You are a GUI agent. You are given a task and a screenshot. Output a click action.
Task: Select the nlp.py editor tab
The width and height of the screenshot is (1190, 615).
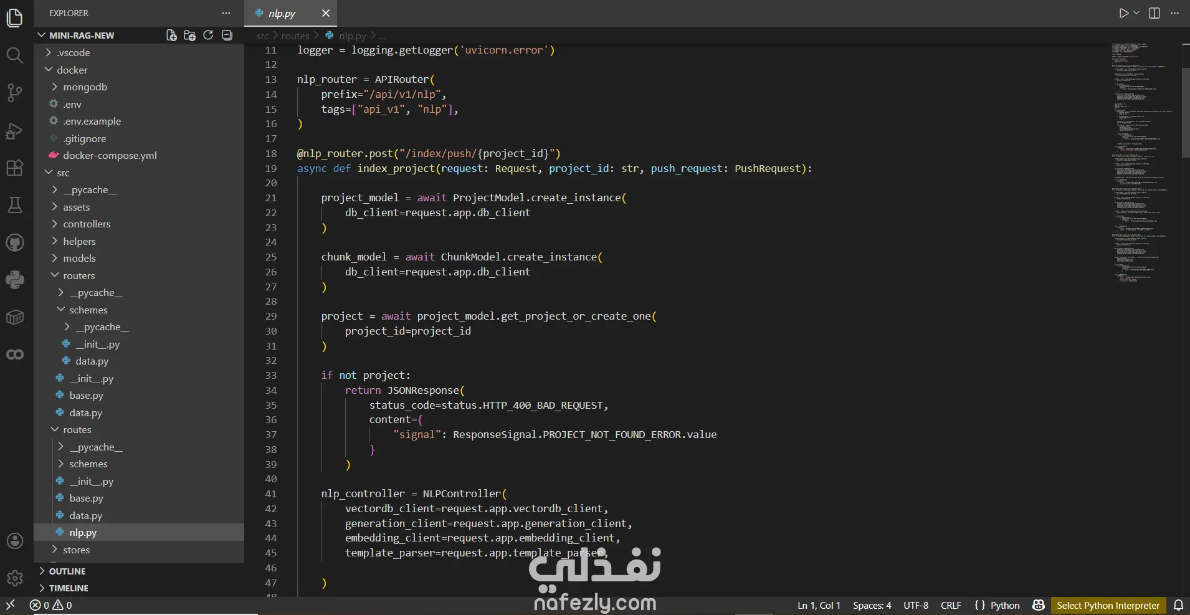pyautogui.click(x=291, y=13)
